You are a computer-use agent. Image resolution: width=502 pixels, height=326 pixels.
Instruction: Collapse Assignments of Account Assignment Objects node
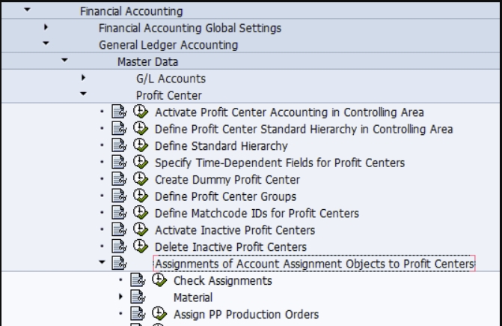[102, 263]
